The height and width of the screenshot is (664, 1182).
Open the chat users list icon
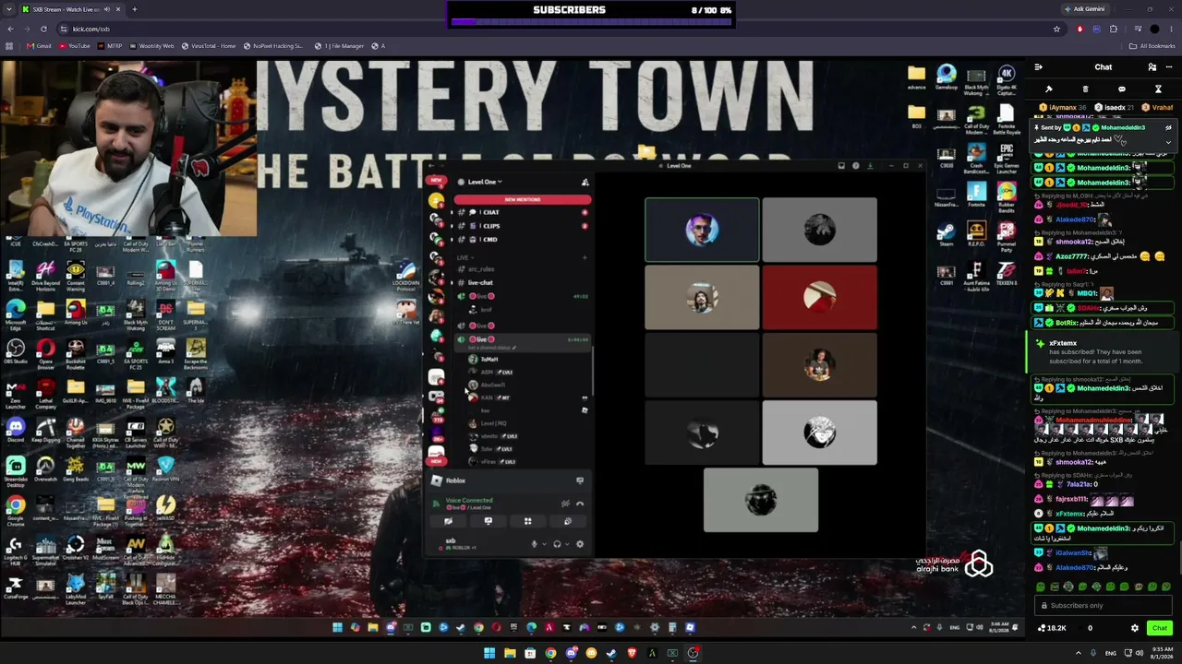pos(1152,67)
